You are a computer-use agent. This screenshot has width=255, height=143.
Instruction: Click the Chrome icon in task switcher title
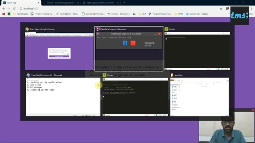27,29
